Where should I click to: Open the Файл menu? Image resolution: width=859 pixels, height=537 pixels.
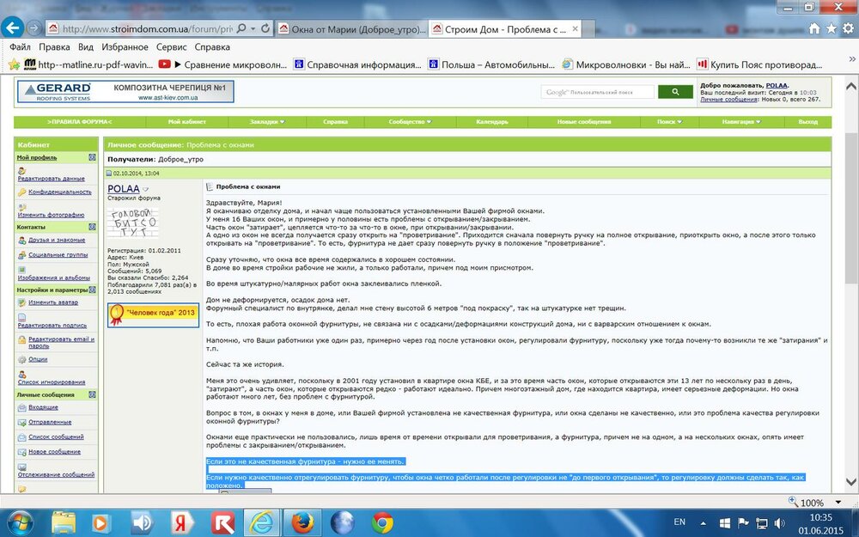(x=21, y=47)
